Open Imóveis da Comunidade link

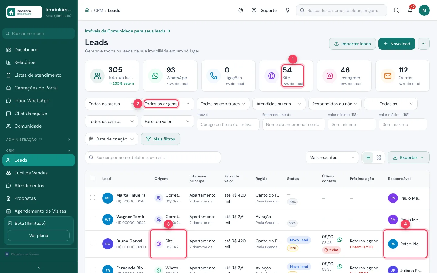coord(127,31)
